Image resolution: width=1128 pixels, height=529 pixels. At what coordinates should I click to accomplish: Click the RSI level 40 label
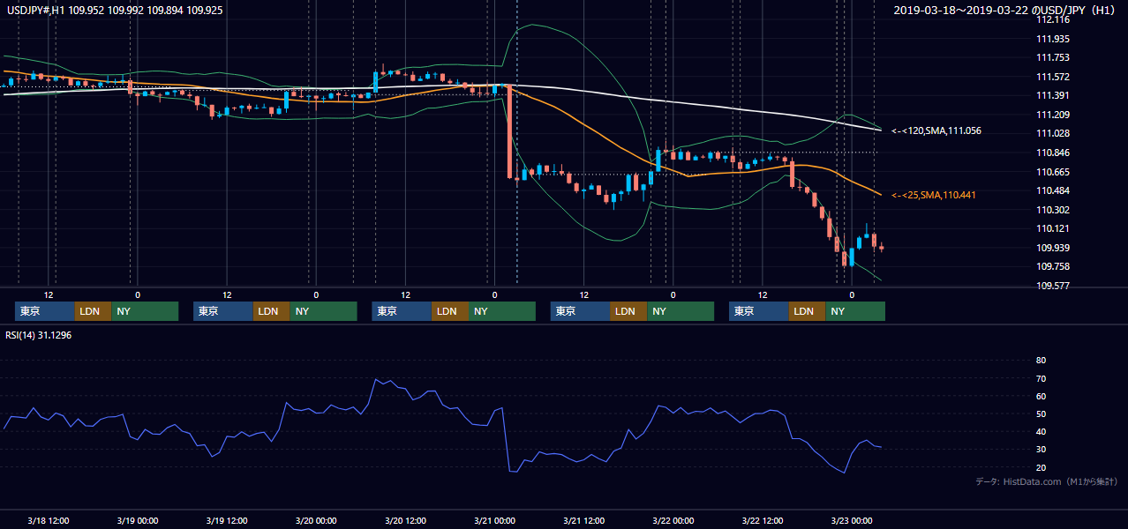(1041, 431)
